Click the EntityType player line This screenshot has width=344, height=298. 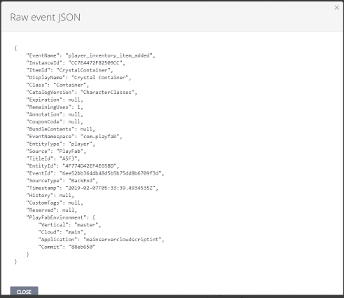click(61, 144)
